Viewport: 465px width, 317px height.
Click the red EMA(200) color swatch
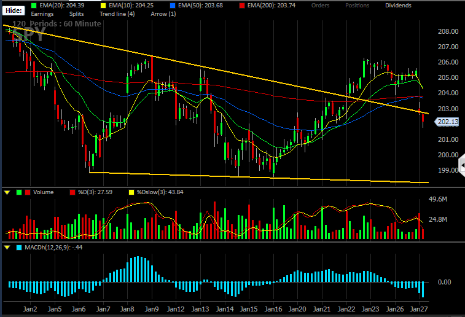coord(241,6)
